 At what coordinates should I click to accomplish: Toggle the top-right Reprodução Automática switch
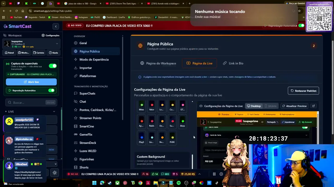[x=301, y=25]
